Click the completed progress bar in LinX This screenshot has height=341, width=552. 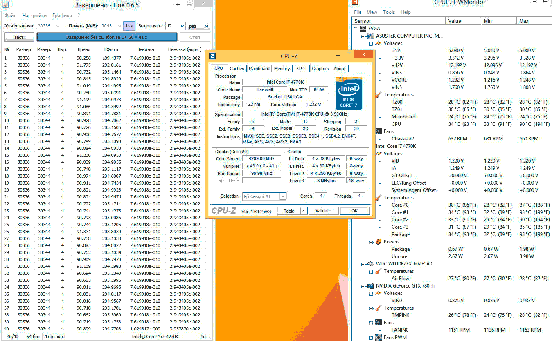pos(107,37)
